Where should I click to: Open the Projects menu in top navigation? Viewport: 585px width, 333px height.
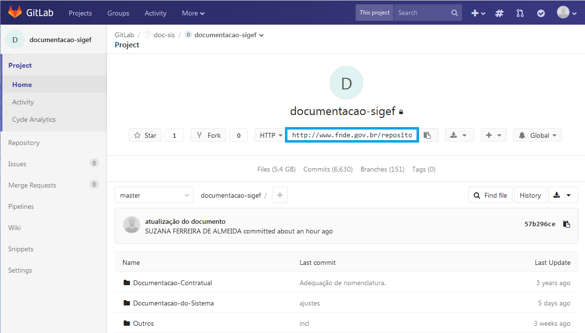(80, 13)
